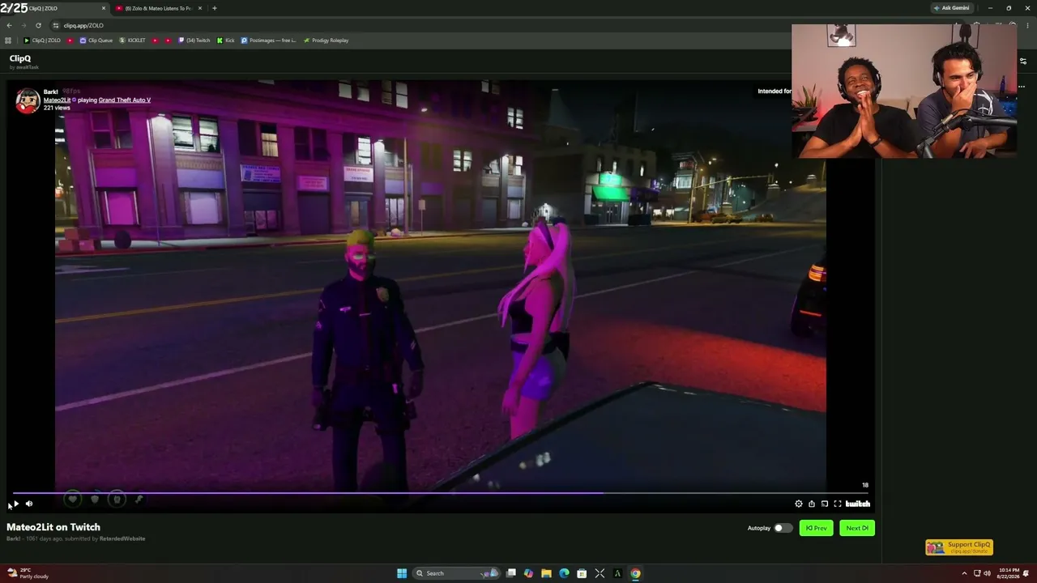Open a new browser tab
The image size is (1037, 583).
tap(214, 8)
